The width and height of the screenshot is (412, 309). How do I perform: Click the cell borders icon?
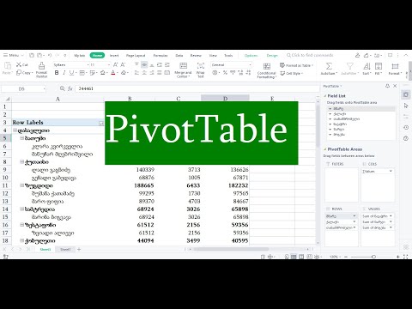click(x=82, y=73)
